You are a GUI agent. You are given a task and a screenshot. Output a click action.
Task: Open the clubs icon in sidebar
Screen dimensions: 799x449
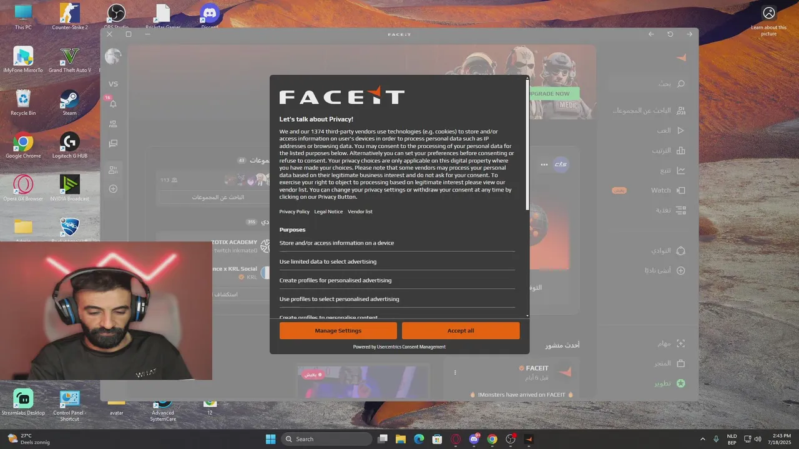click(681, 251)
